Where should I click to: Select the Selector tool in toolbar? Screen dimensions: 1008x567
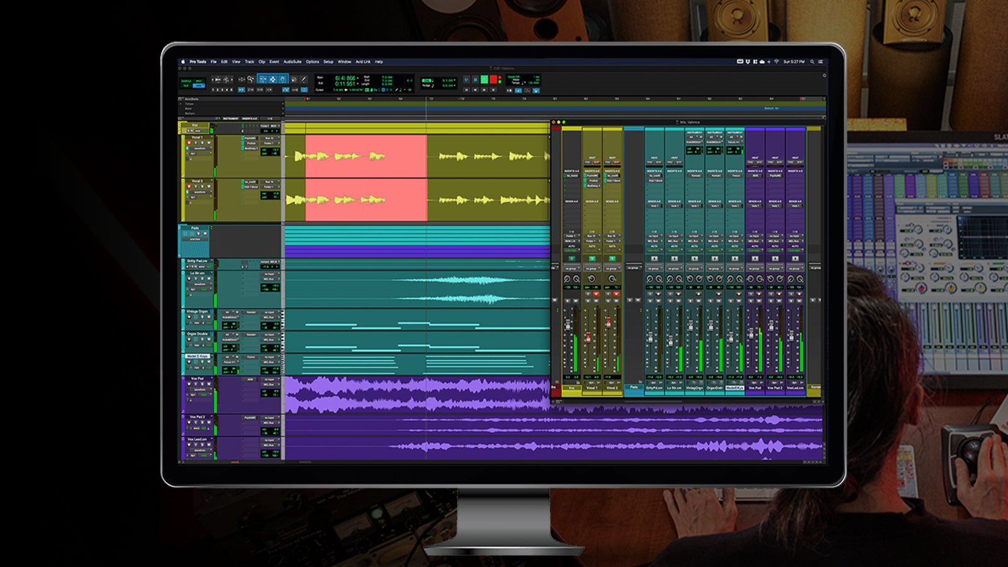[x=273, y=79]
